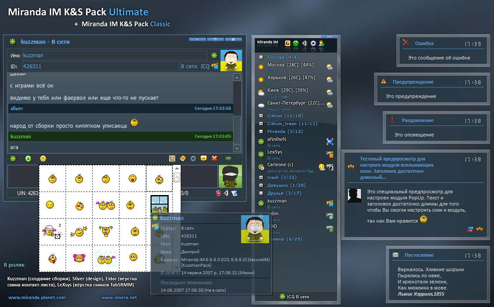The width and height of the screenshot is (494, 307).
Task: Click ICQ В сети status button
Action: [x=294, y=297]
